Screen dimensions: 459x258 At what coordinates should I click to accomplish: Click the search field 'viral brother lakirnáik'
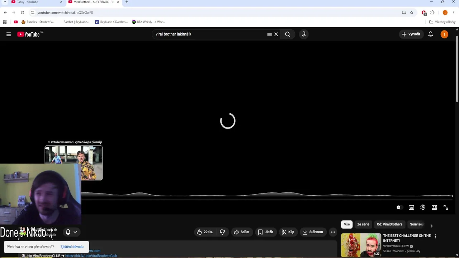point(210,34)
